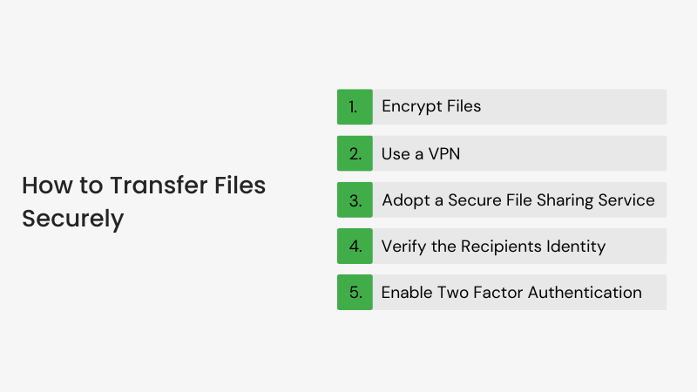The width and height of the screenshot is (697, 392).
Task: Click the word Recipients in item four
Action: (502, 247)
